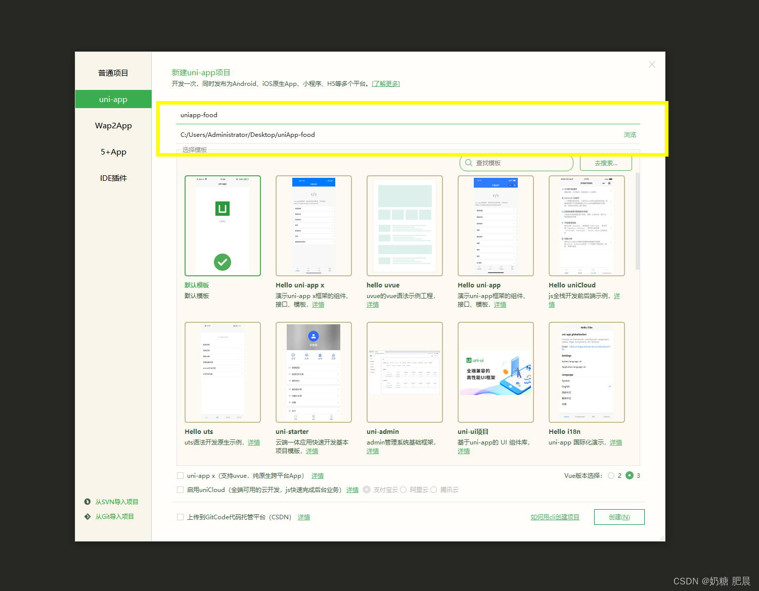Choose the 默认模板 template thumbnail
The width and height of the screenshot is (759, 591).
[222, 226]
